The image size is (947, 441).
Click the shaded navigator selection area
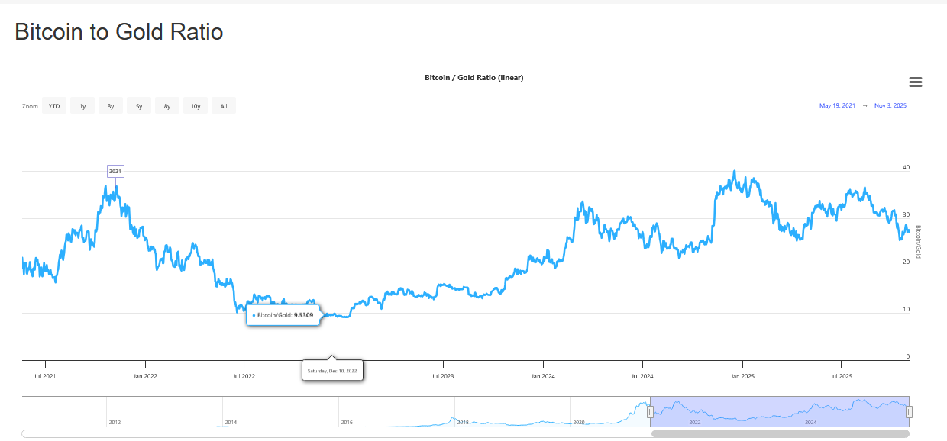click(x=779, y=411)
